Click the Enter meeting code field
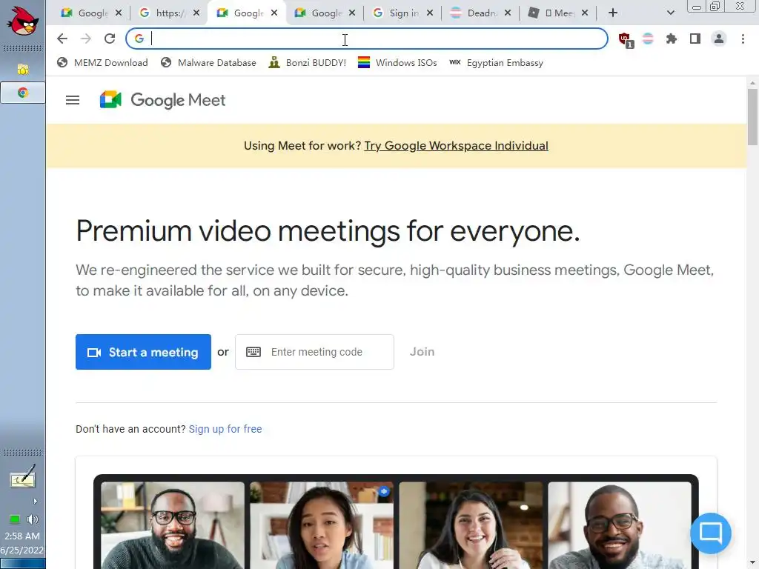Image resolution: width=759 pixels, height=569 pixels. [x=314, y=352]
